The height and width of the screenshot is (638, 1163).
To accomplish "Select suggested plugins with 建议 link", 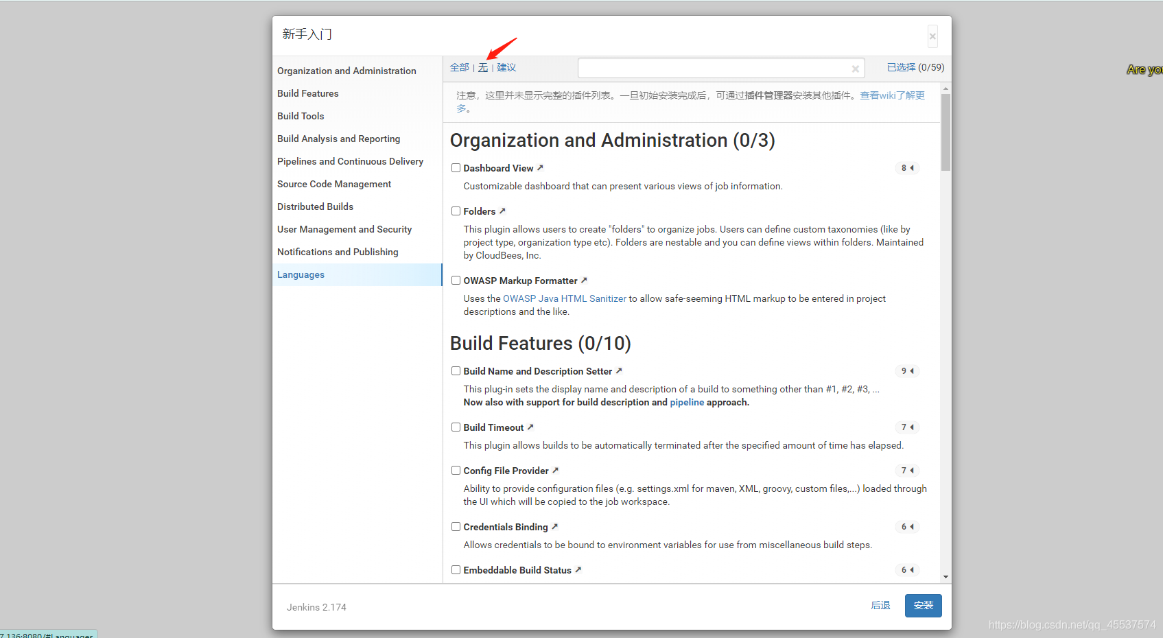I will (506, 67).
